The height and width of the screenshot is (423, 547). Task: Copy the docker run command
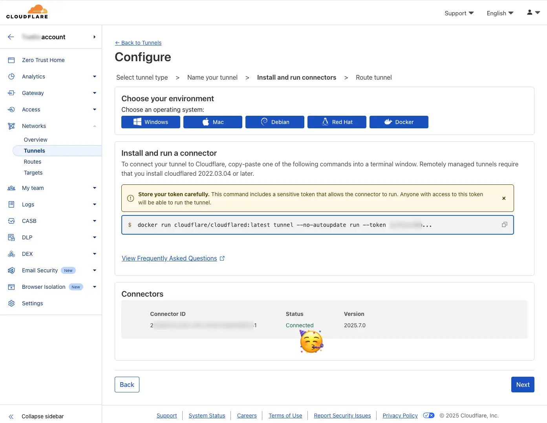click(505, 224)
